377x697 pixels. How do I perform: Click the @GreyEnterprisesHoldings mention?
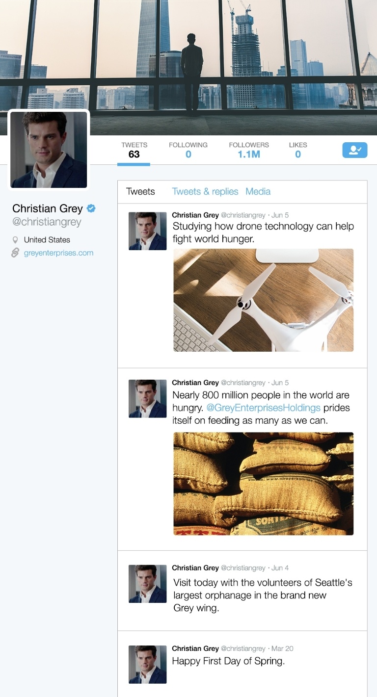(263, 408)
